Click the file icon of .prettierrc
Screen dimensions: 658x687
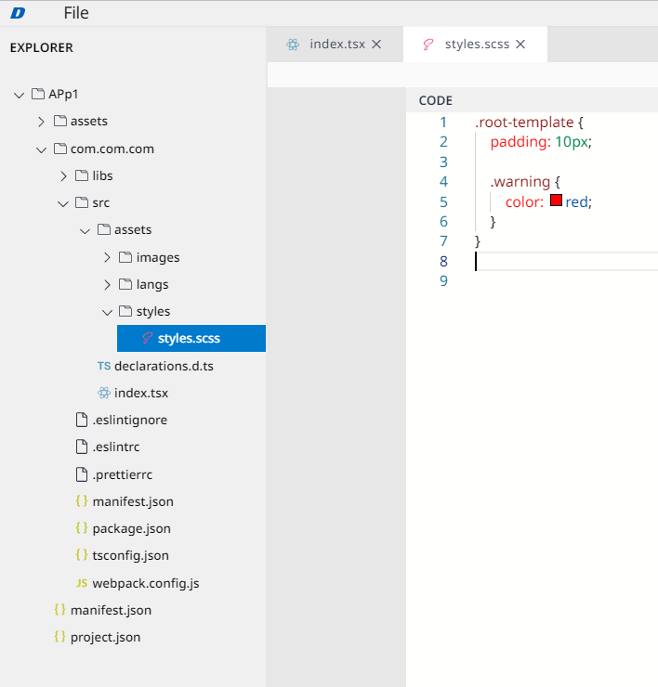(x=82, y=474)
